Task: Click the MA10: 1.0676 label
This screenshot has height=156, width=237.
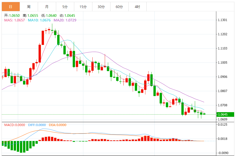Action: 39,20
